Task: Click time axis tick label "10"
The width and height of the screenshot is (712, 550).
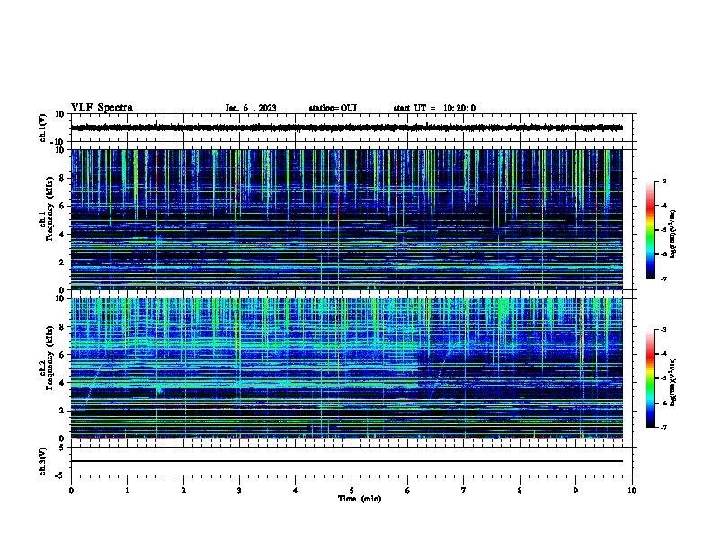Action: click(632, 491)
